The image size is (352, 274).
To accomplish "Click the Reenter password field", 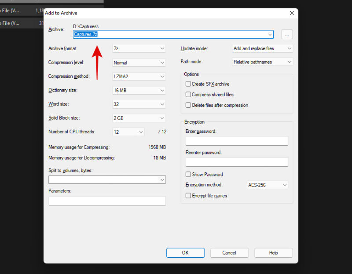I will tap(237, 162).
